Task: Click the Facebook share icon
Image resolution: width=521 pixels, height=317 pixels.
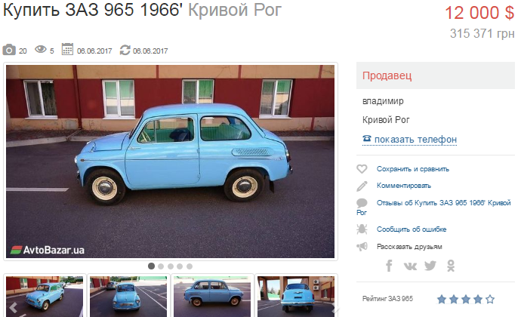Action: tap(389, 266)
